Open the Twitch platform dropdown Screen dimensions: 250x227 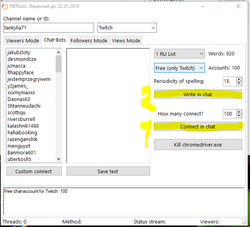pos(127,27)
